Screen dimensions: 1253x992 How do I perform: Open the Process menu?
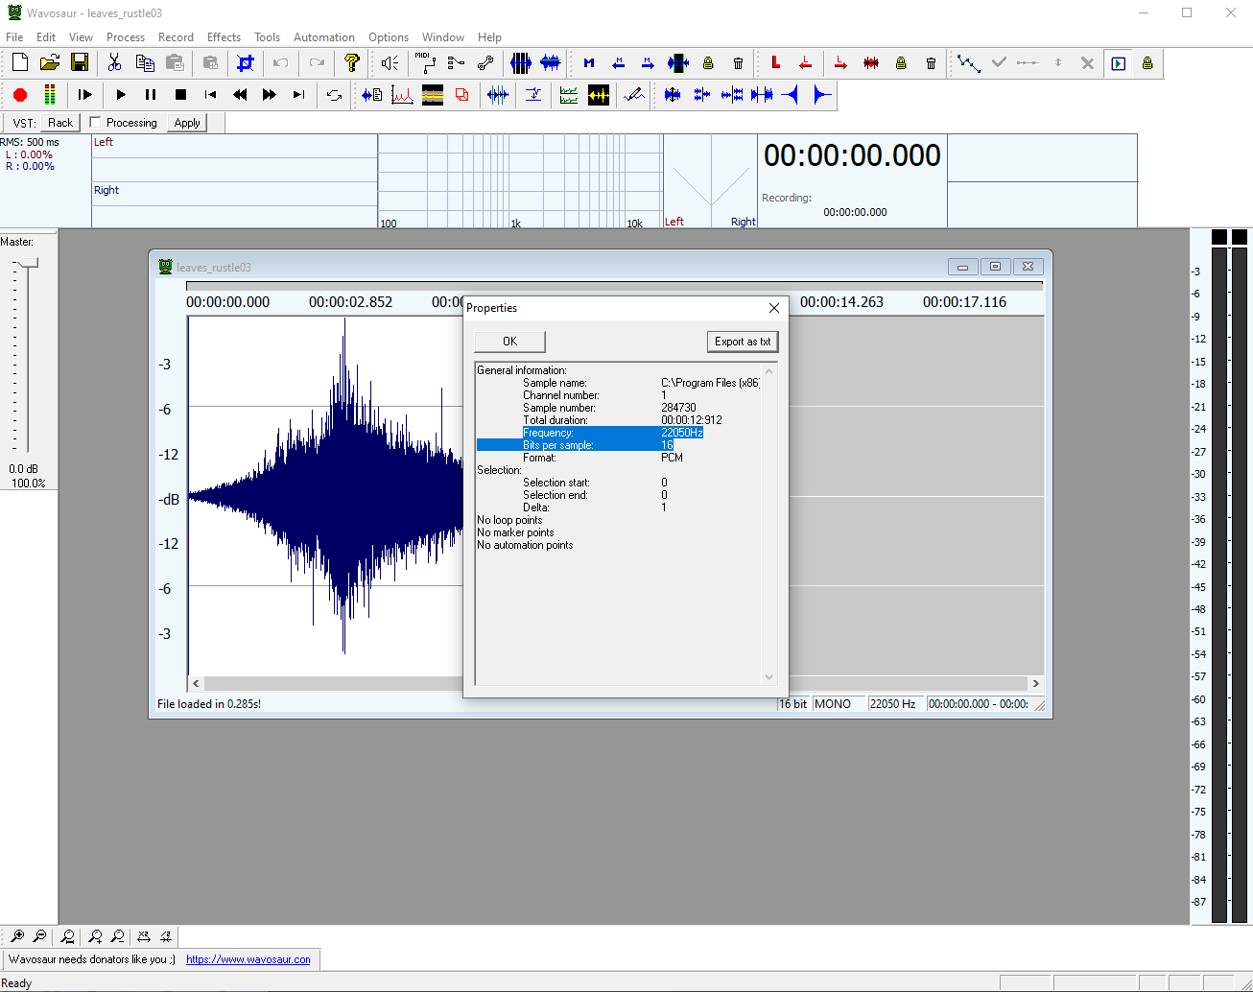pyautogui.click(x=126, y=37)
